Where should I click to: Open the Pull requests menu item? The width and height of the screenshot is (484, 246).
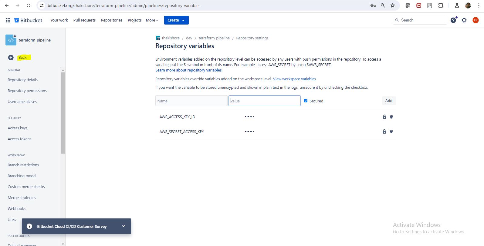pos(84,20)
